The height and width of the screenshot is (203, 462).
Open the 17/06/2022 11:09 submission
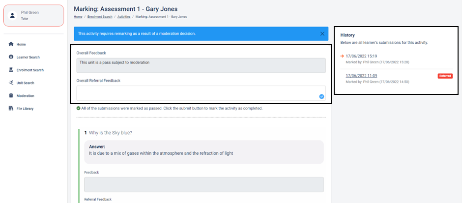361,76
